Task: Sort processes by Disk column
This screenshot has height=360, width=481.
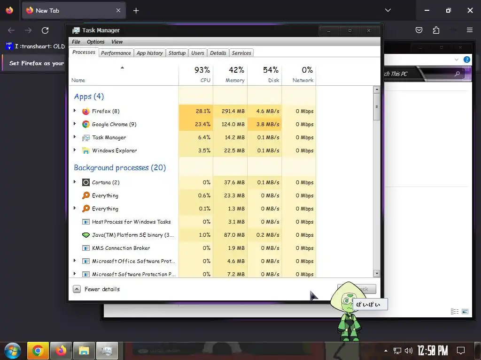Action: pyautogui.click(x=265, y=75)
